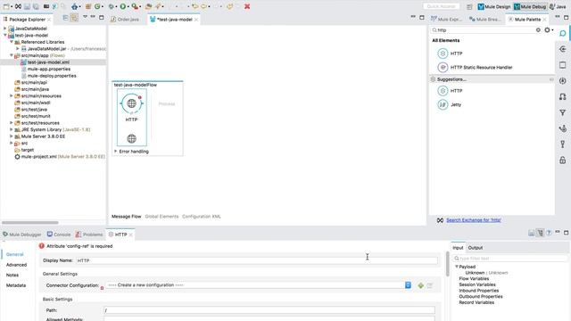This screenshot has height=321, width=571.
Task: Open the Metadata properties section
Action: (16, 285)
